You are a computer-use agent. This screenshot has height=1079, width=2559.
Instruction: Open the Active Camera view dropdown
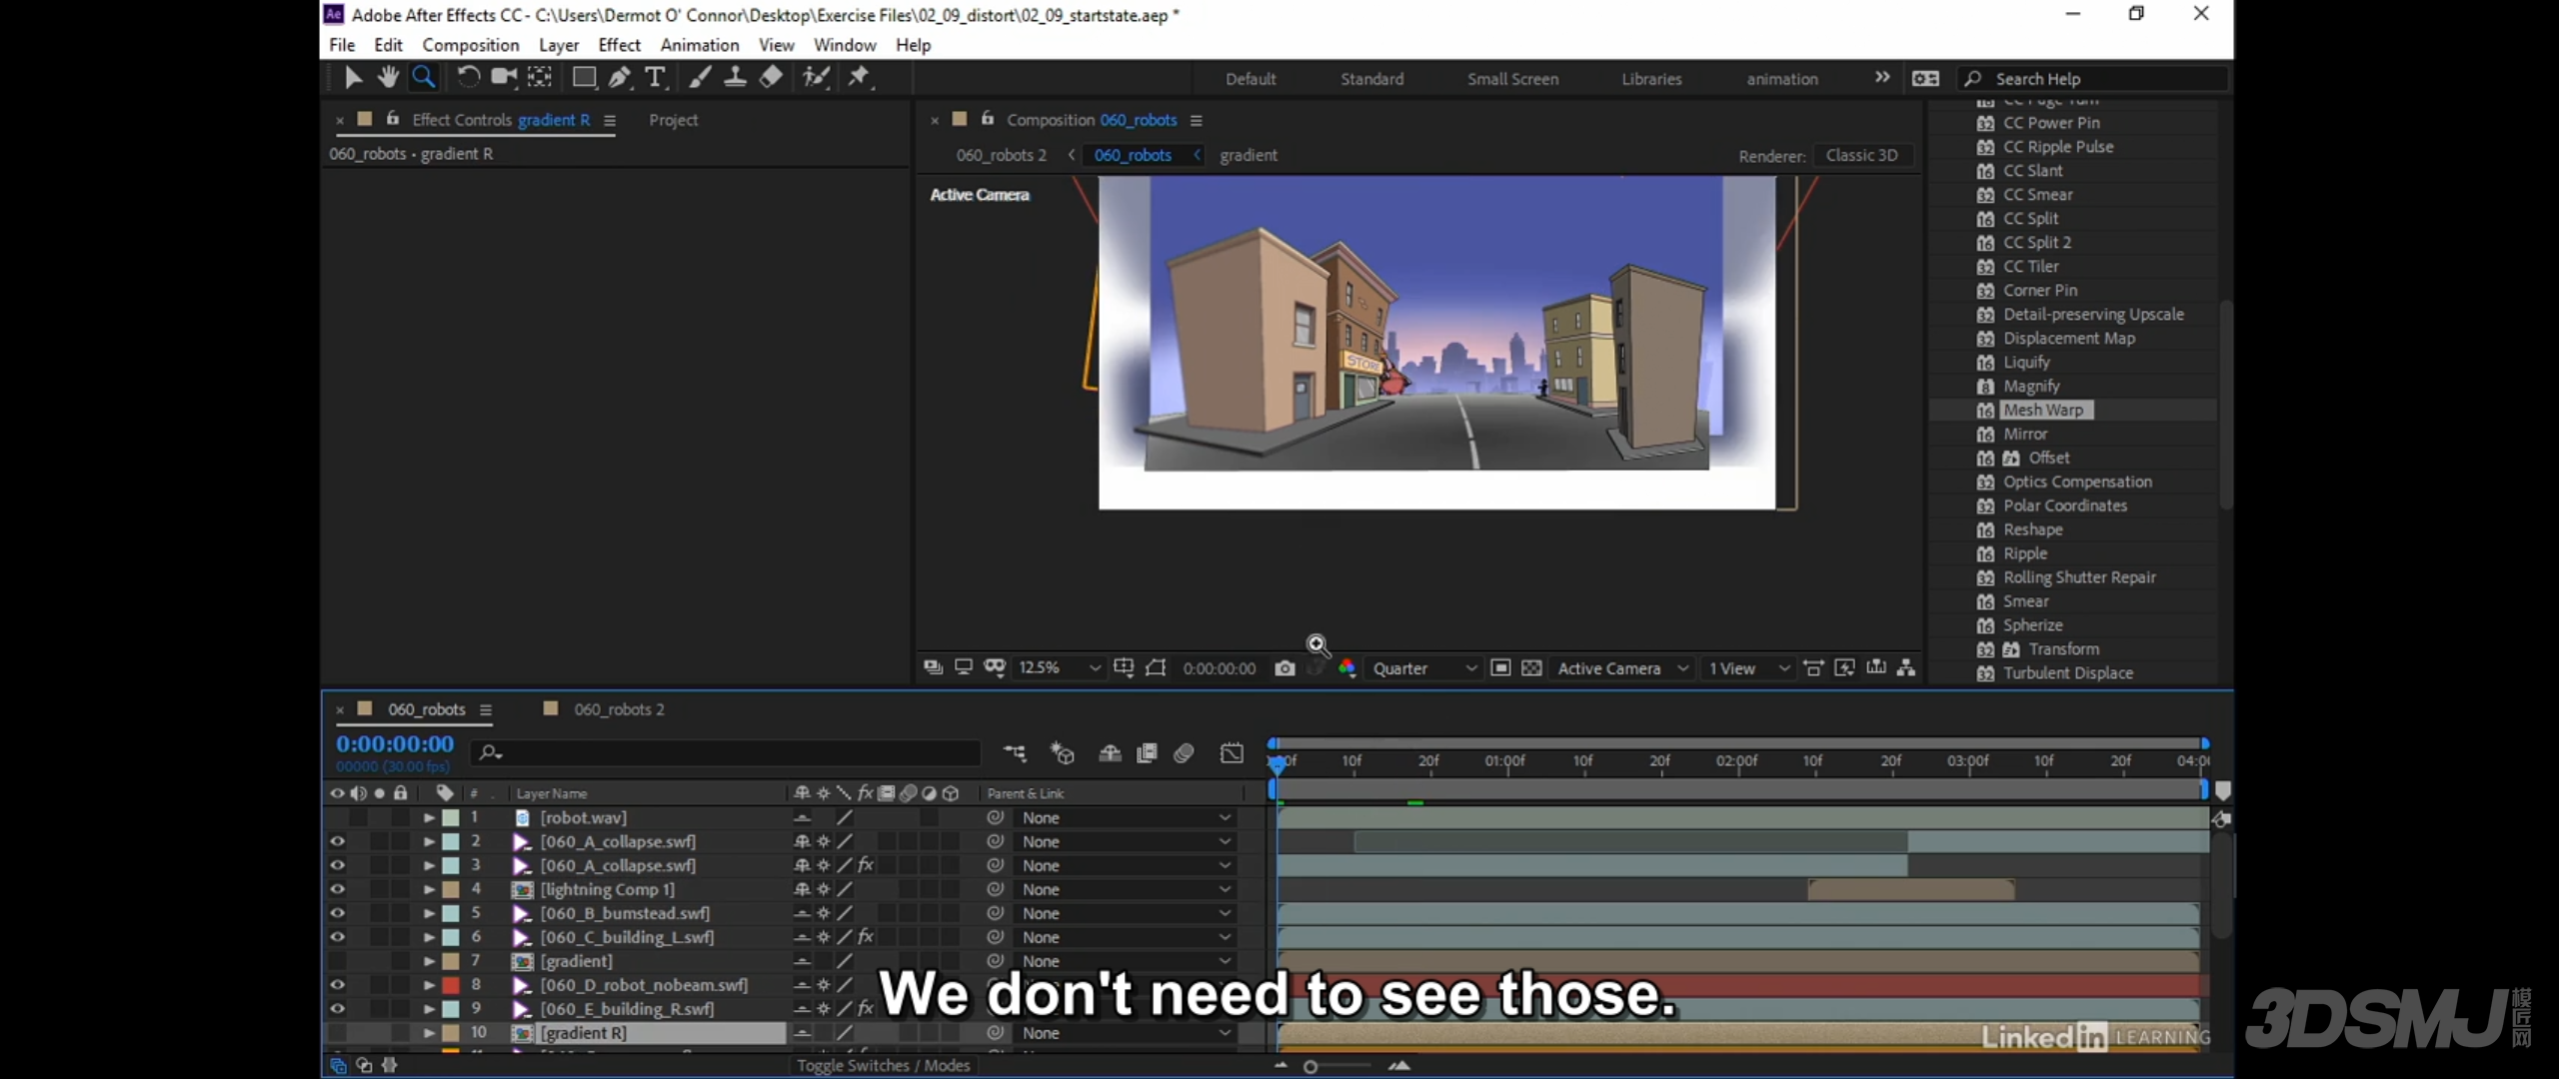tap(1622, 668)
